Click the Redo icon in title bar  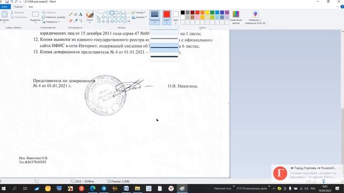[16, 2]
